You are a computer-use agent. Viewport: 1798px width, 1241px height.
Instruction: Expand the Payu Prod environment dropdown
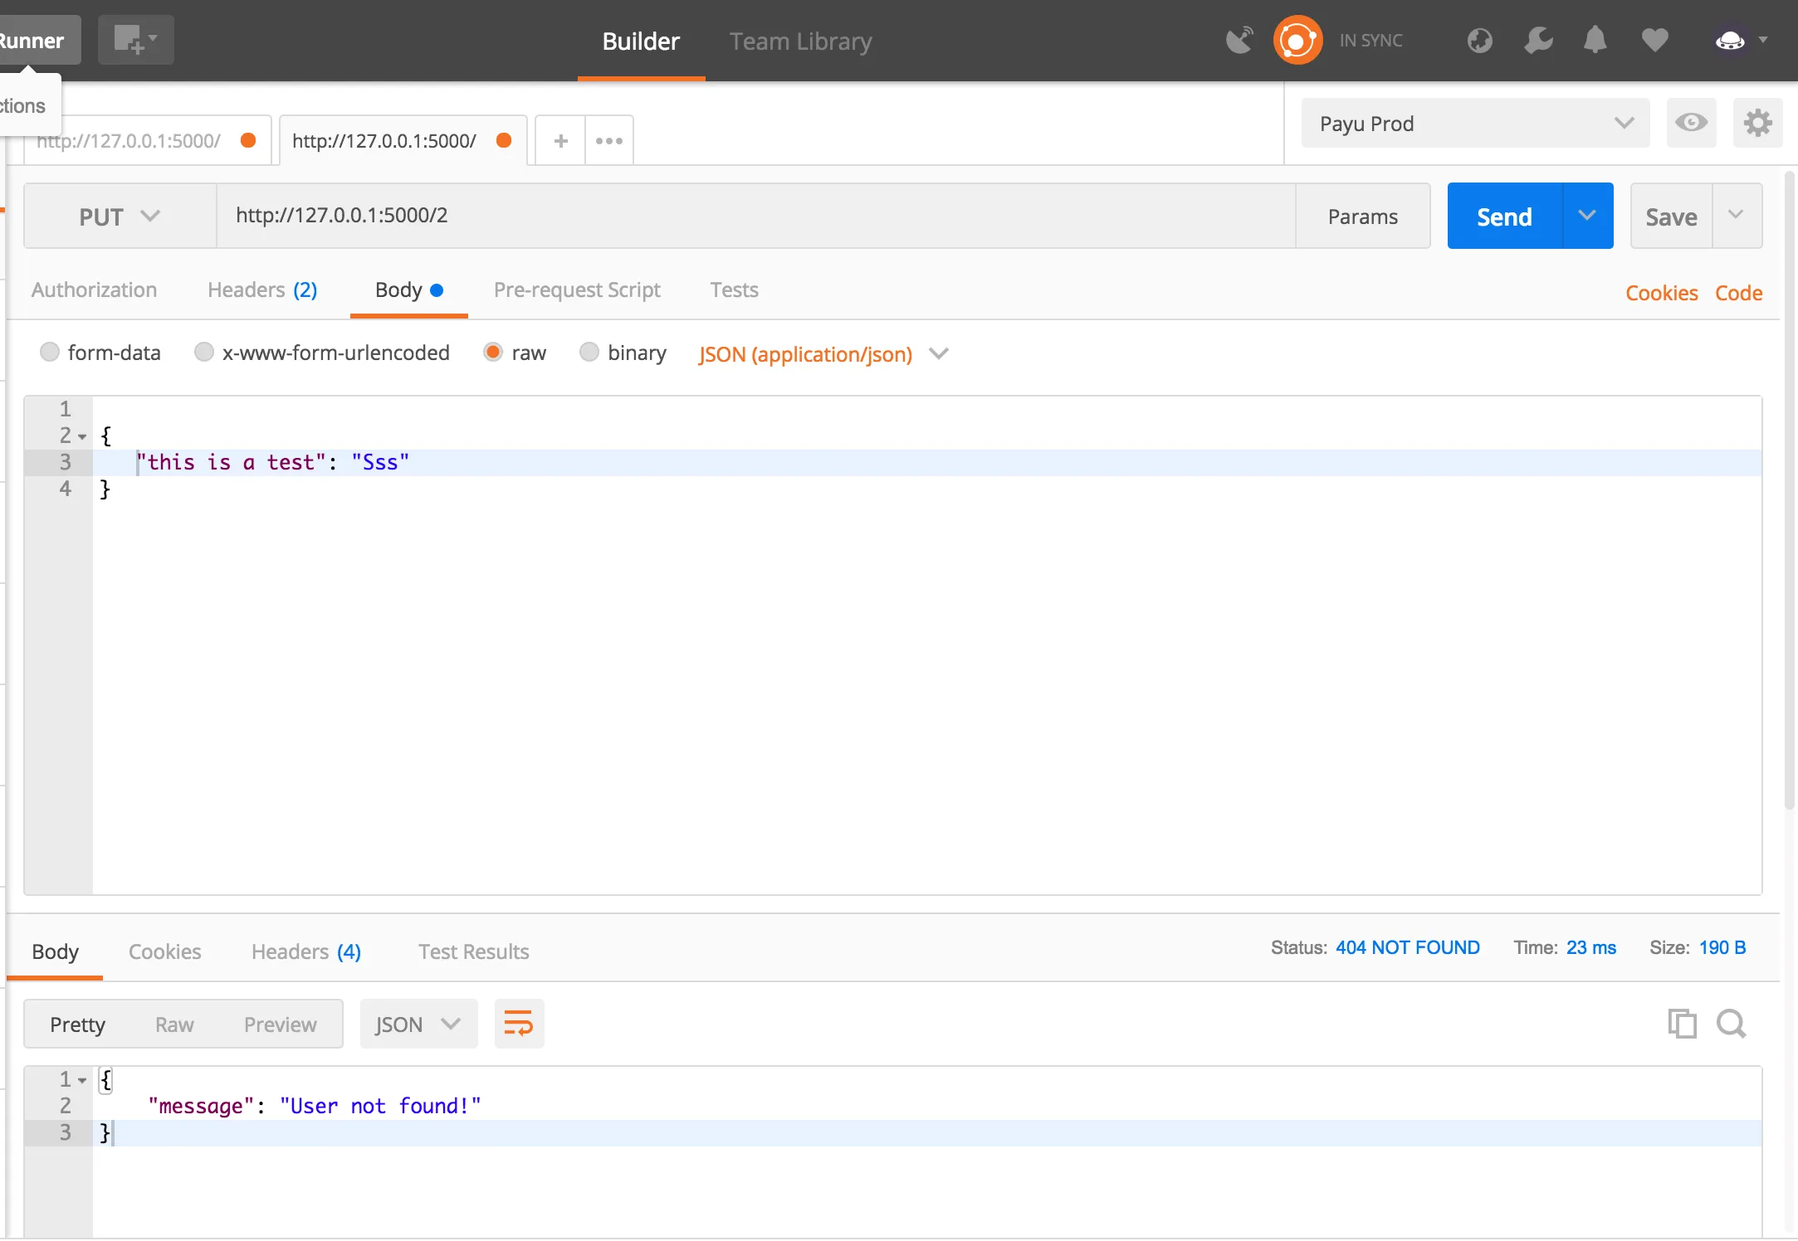coord(1475,123)
